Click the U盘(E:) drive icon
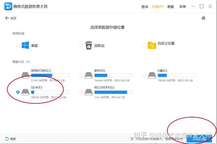The image size is (217, 144). pos(152,75)
